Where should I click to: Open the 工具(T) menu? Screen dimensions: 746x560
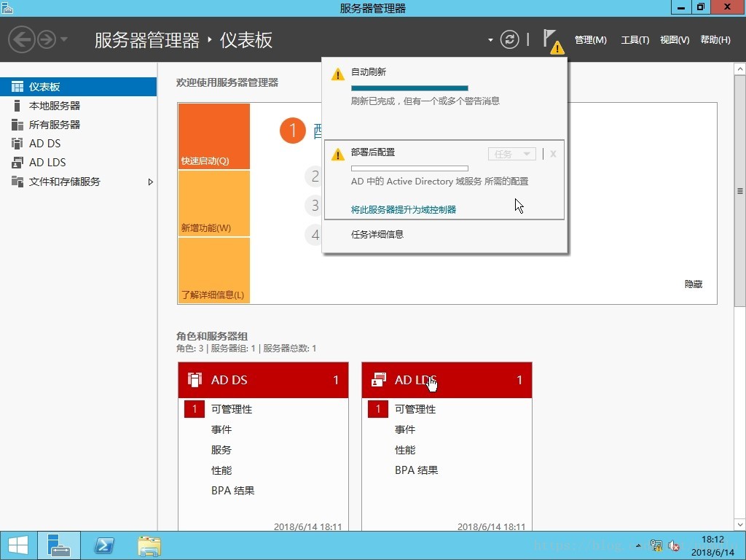[x=635, y=40]
